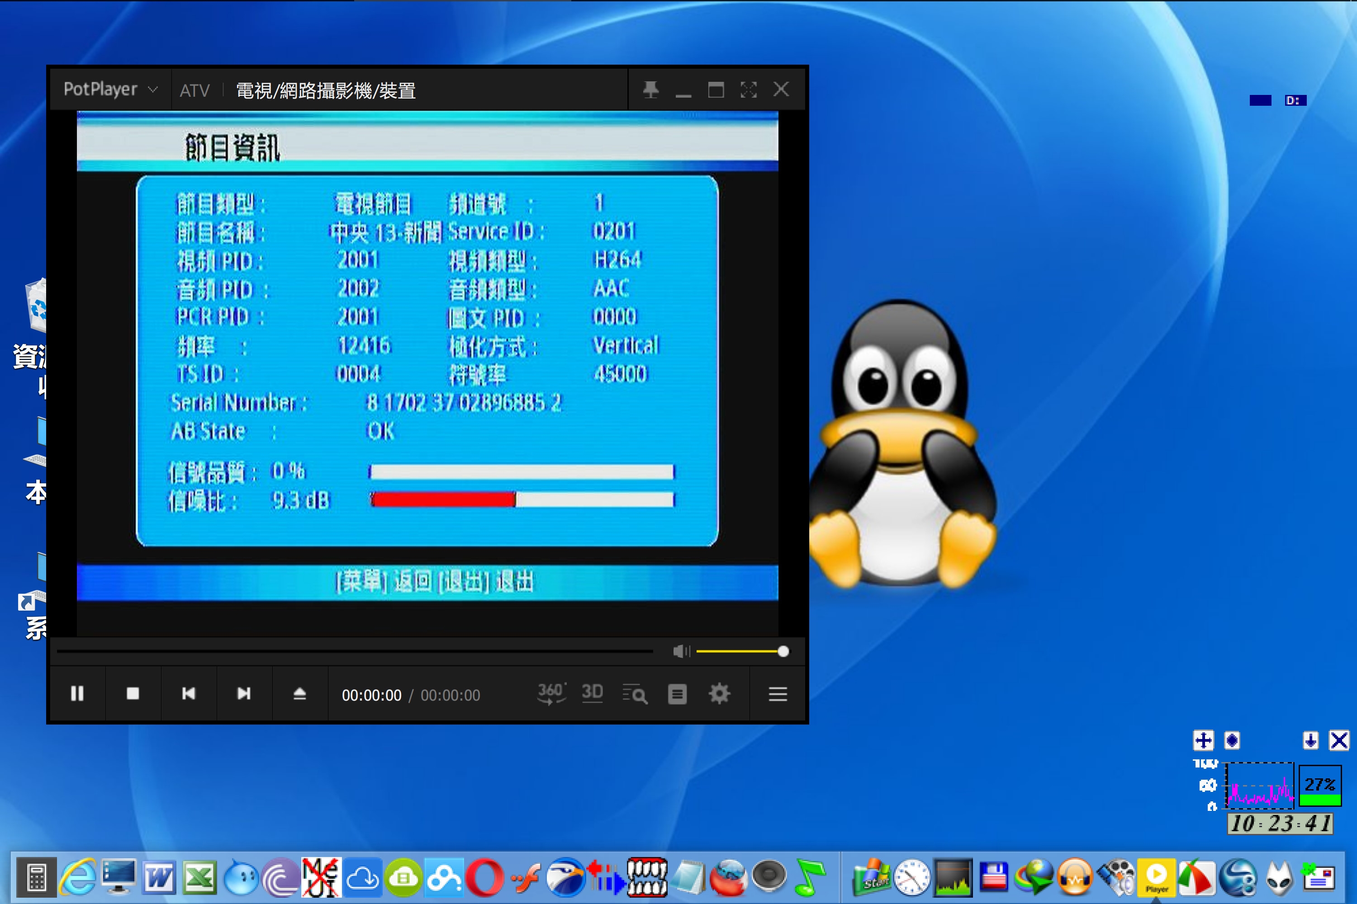This screenshot has width=1357, height=904.
Task: Open the orange headphones audio icon
Action: [x=1075, y=877]
